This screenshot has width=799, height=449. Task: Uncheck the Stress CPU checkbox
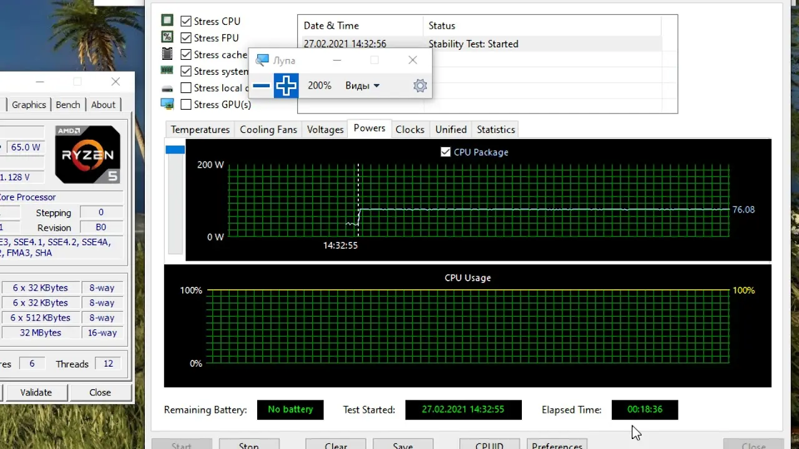[186, 21]
